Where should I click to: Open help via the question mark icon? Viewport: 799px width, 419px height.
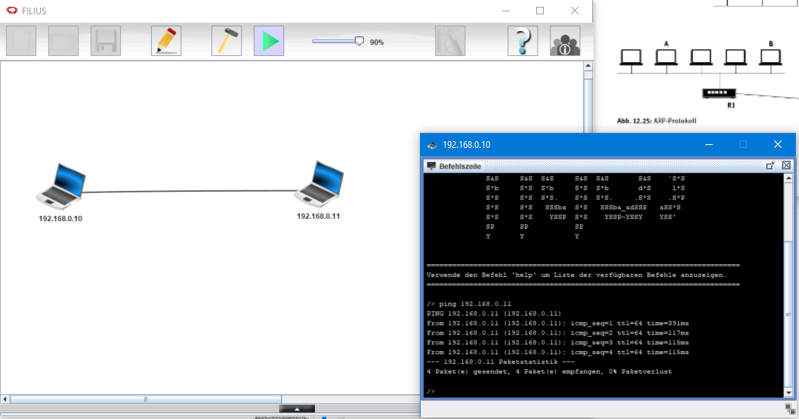523,41
